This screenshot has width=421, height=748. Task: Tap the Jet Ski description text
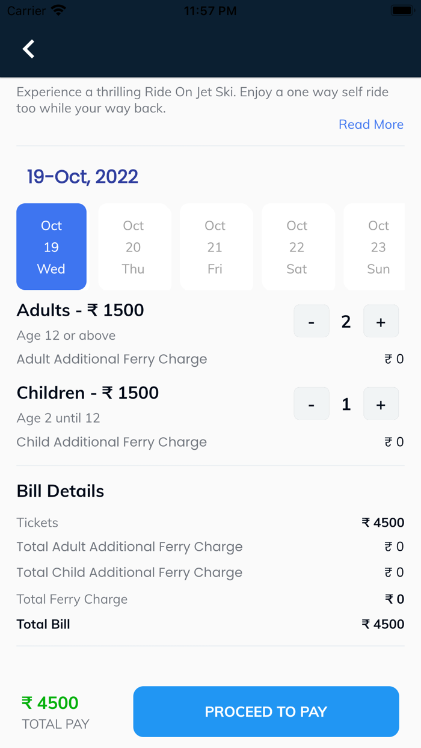pyautogui.click(x=202, y=100)
